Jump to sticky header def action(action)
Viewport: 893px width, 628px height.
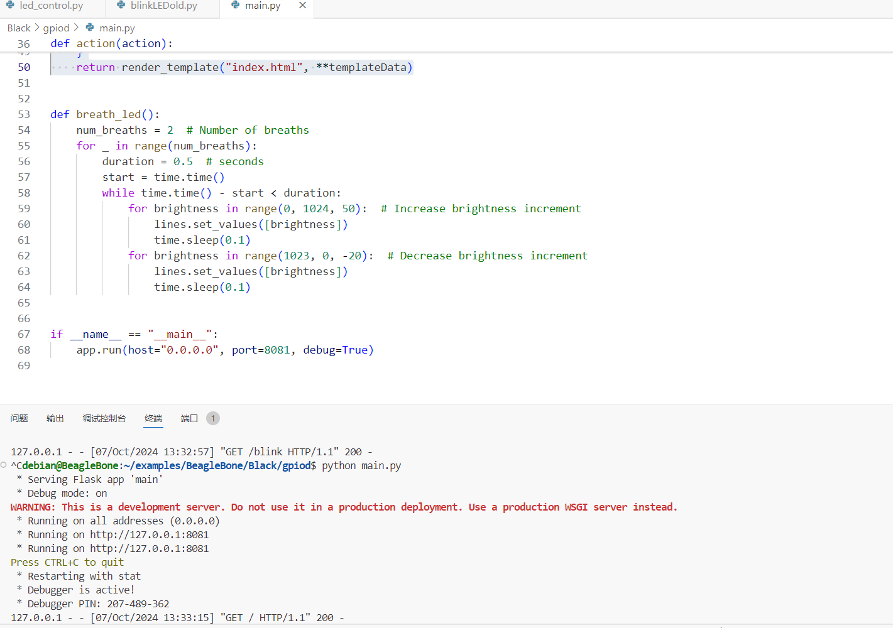click(x=111, y=43)
